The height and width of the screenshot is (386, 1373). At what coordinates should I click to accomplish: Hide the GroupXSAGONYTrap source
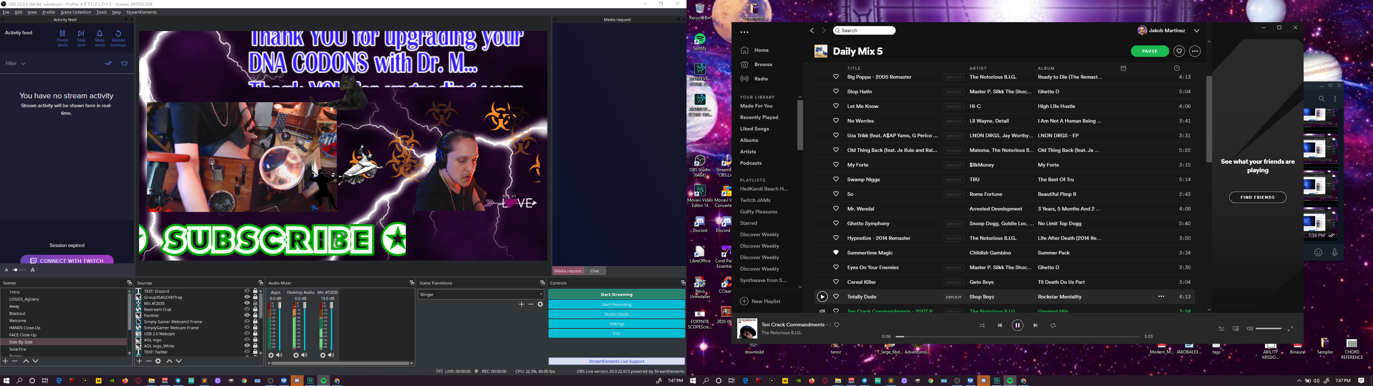tap(247, 297)
